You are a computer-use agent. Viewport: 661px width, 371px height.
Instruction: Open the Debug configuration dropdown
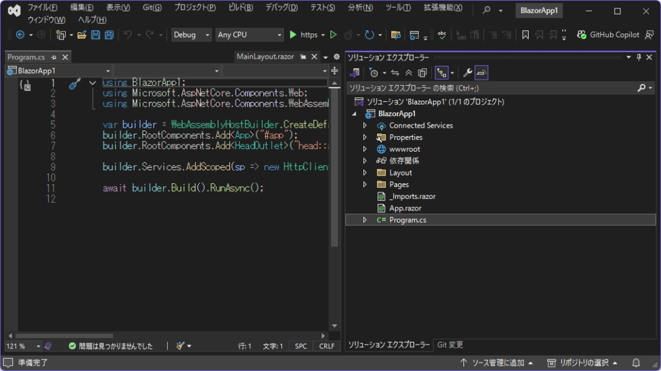pyautogui.click(x=192, y=35)
